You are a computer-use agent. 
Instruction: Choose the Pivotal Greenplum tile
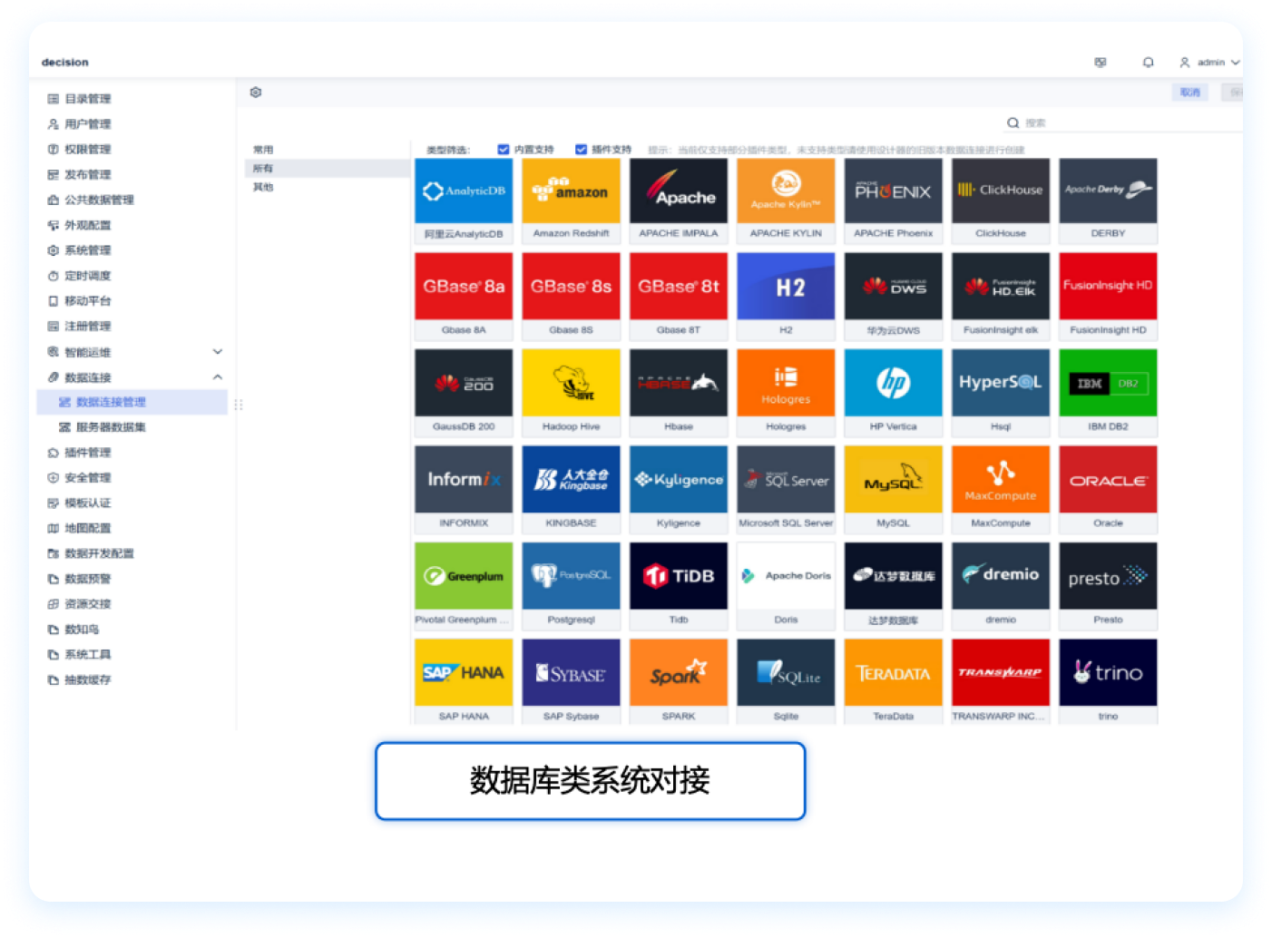pyautogui.click(x=464, y=586)
